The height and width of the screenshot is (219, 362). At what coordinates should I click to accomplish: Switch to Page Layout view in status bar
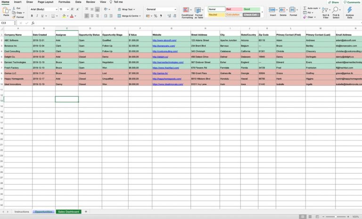click(310, 217)
